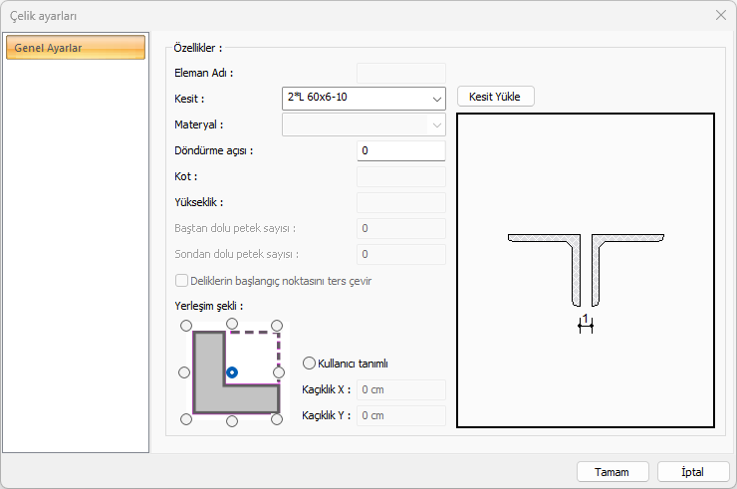Screen dimensions: 737x489
Task: Select the bottom-left placement point radio
Action: point(185,419)
